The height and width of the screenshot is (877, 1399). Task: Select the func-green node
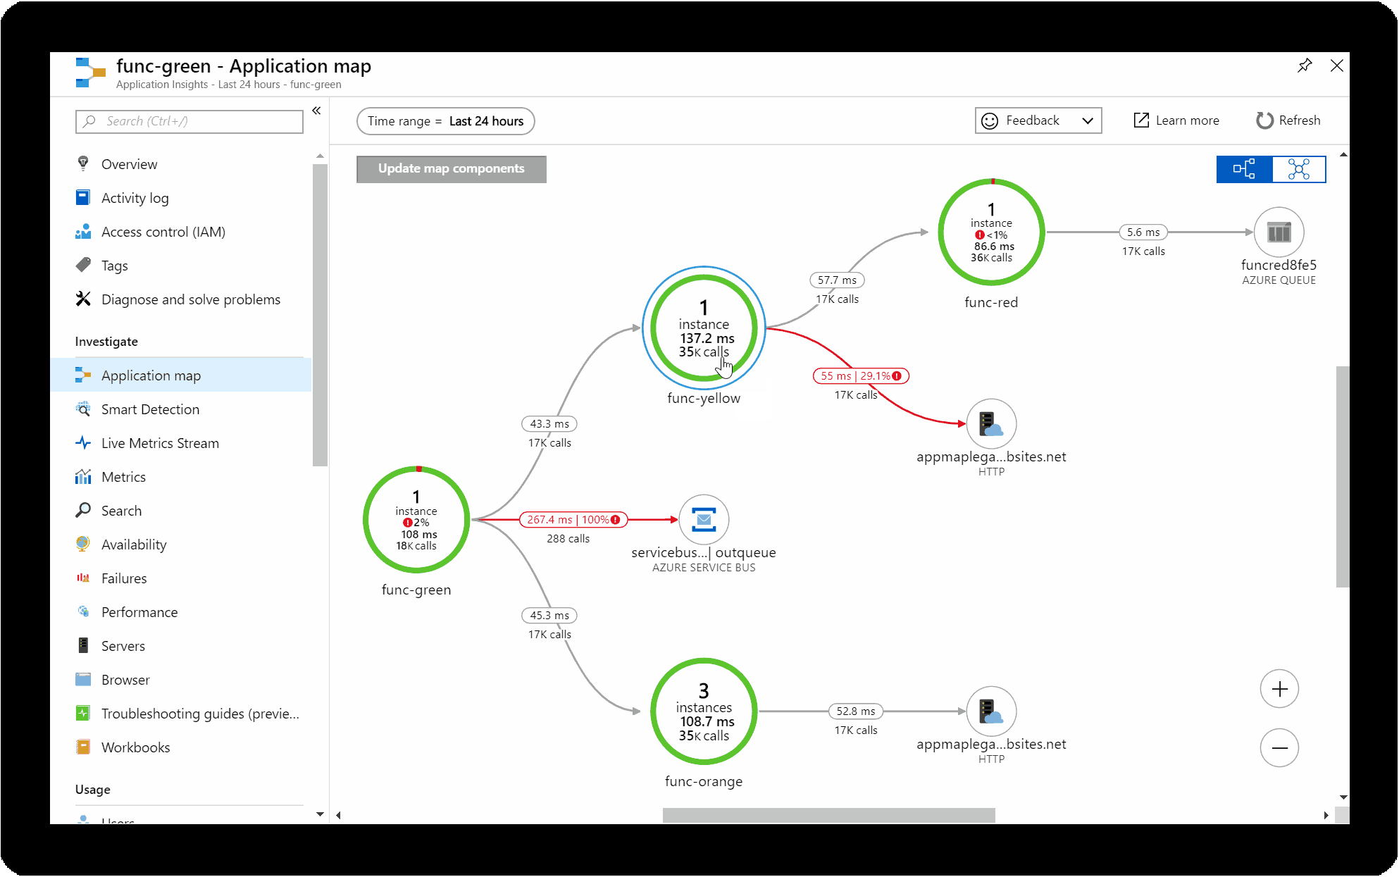point(416,520)
